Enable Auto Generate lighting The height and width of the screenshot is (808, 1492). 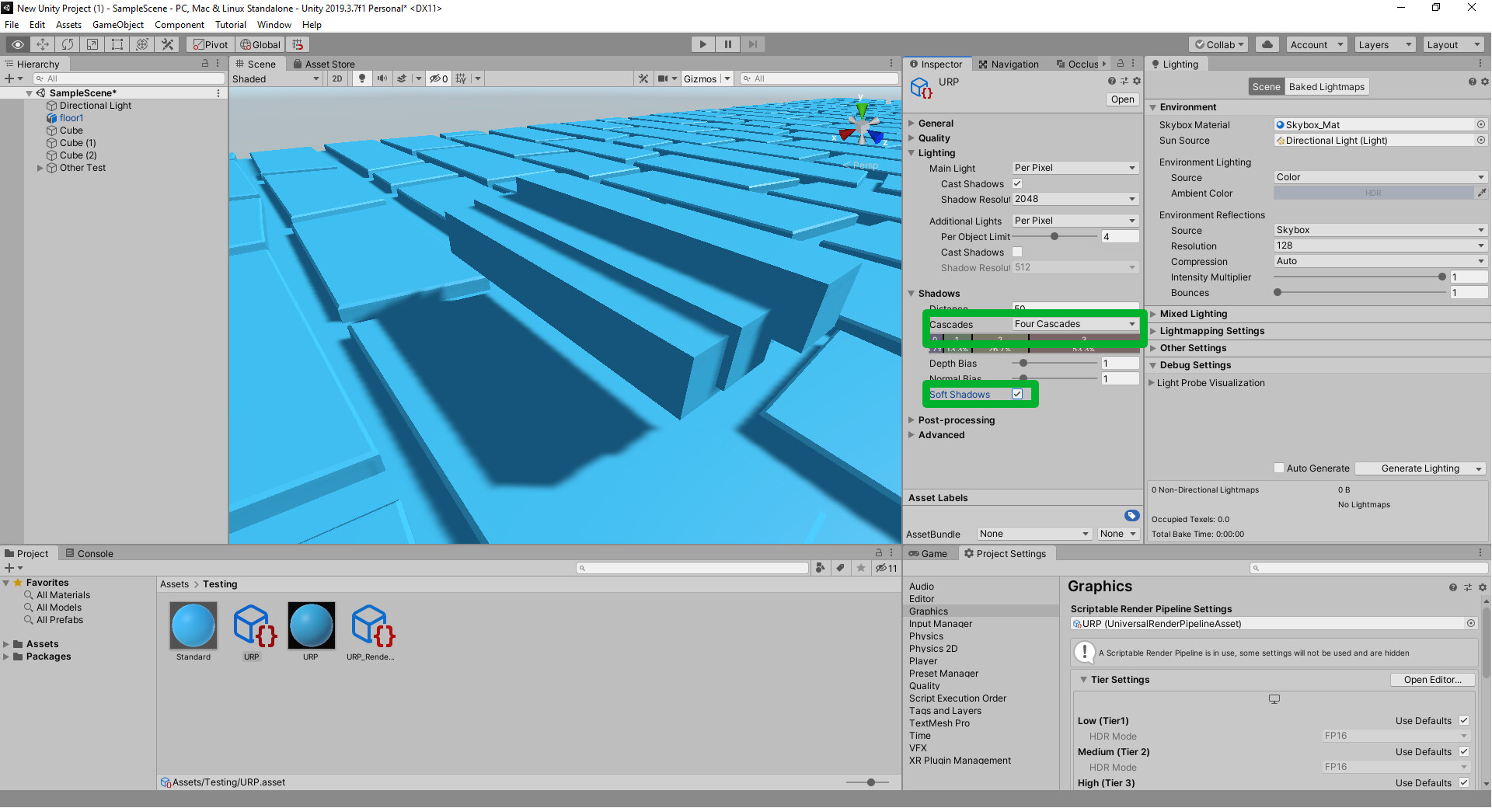(x=1279, y=468)
